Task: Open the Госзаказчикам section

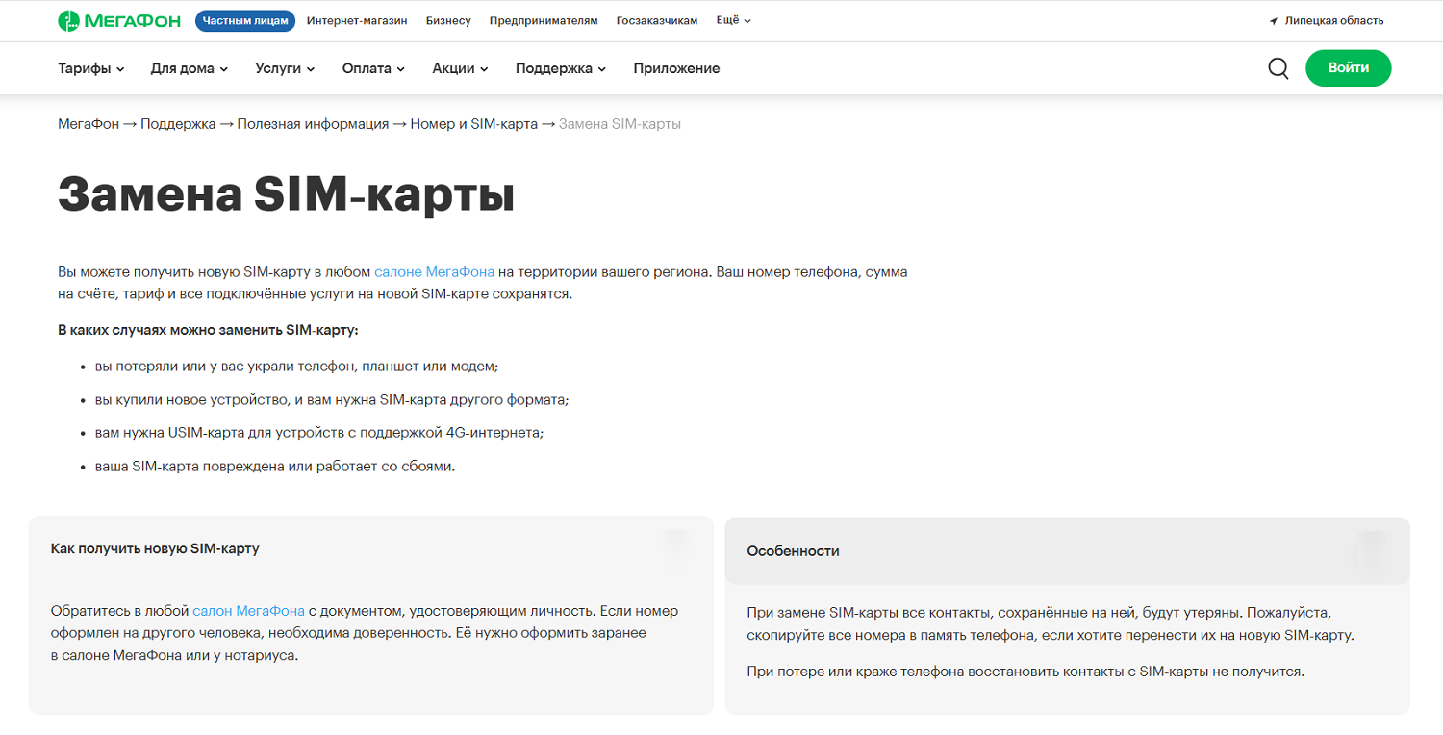Action: tap(657, 20)
